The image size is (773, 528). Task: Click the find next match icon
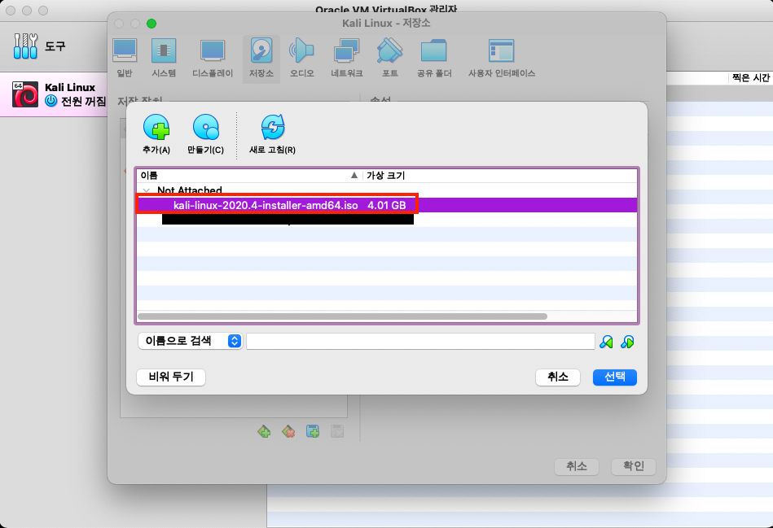tap(627, 342)
